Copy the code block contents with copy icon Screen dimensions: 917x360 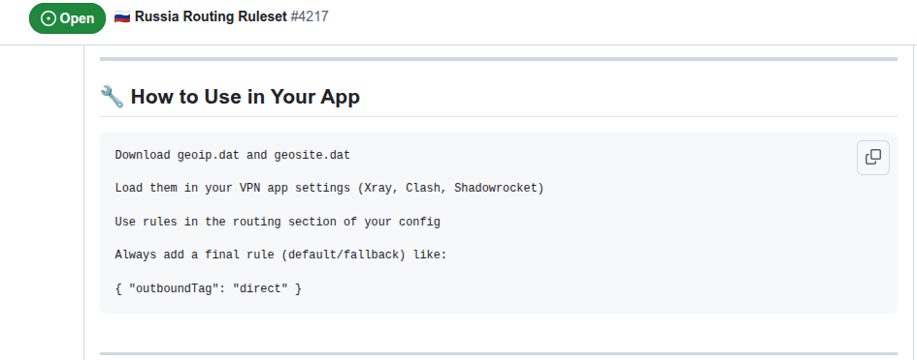pos(872,158)
